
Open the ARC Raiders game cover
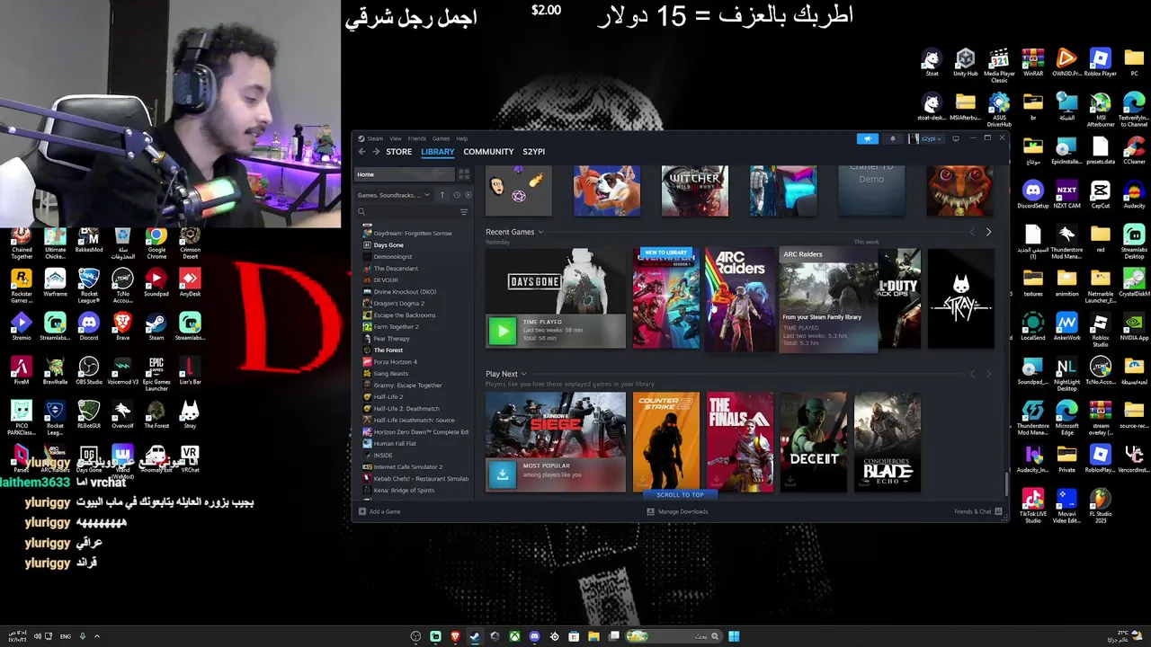[740, 298]
